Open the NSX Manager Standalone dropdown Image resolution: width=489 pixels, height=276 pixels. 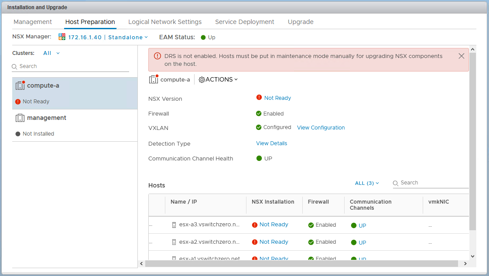tap(128, 37)
